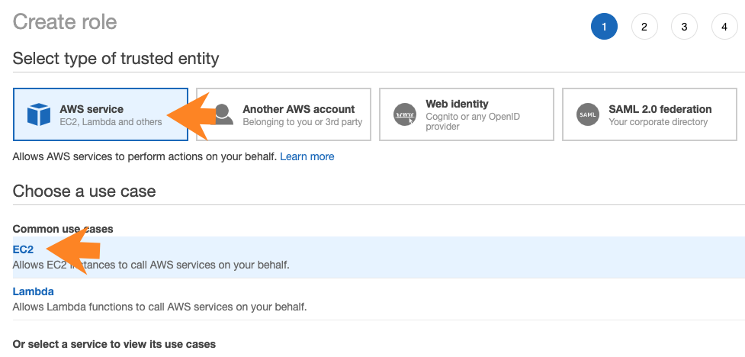Choose the EC2 use case link
Viewport: 745px width, 357px height.
(x=24, y=249)
